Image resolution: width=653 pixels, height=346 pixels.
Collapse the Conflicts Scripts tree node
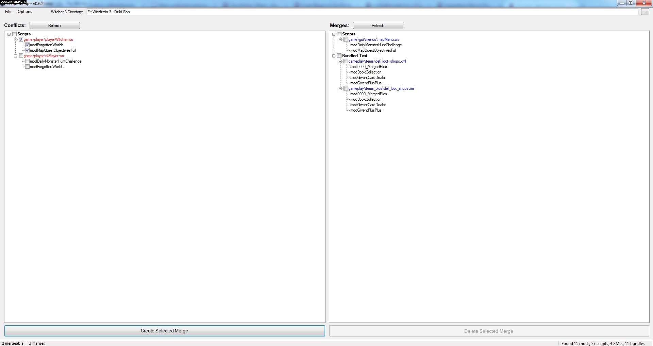pos(9,34)
